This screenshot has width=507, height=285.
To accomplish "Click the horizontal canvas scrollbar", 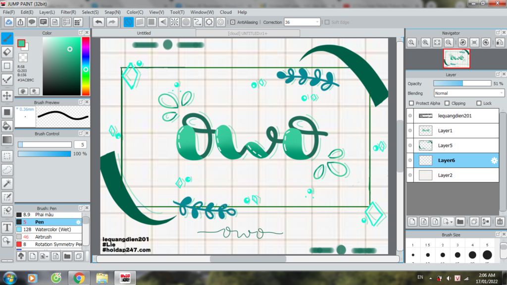I will 248,259.
